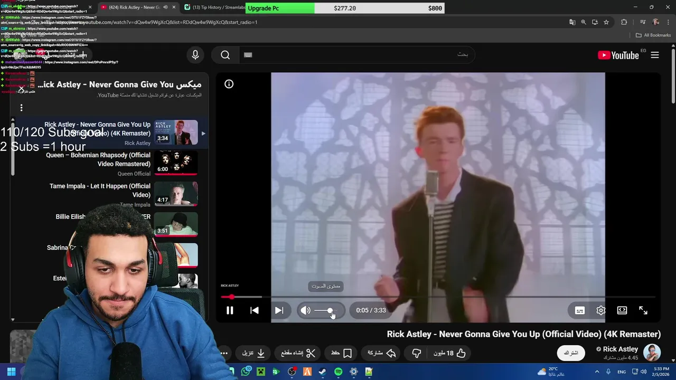Image resolution: width=676 pixels, height=380 pixels.
Task: Subscribe to the Rick Astley channel
Action: pos(571,353)
